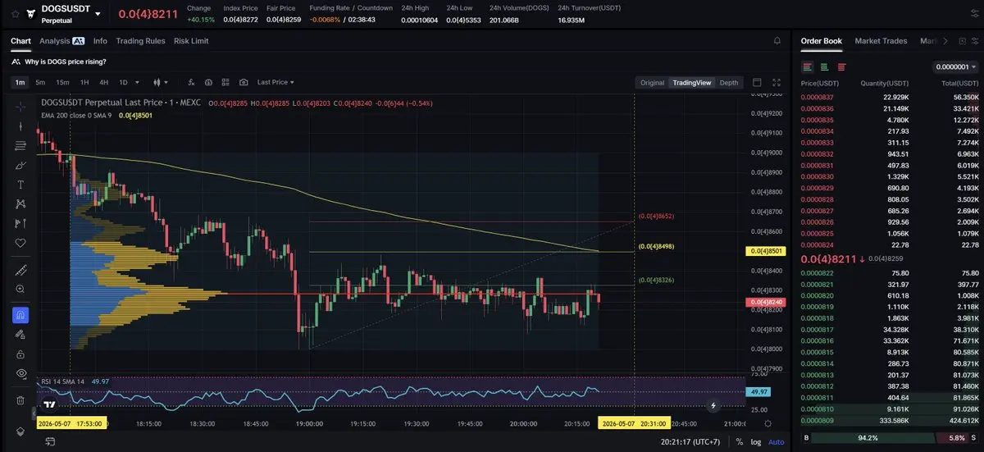Open the Trading Rules tab

point(140,40)
